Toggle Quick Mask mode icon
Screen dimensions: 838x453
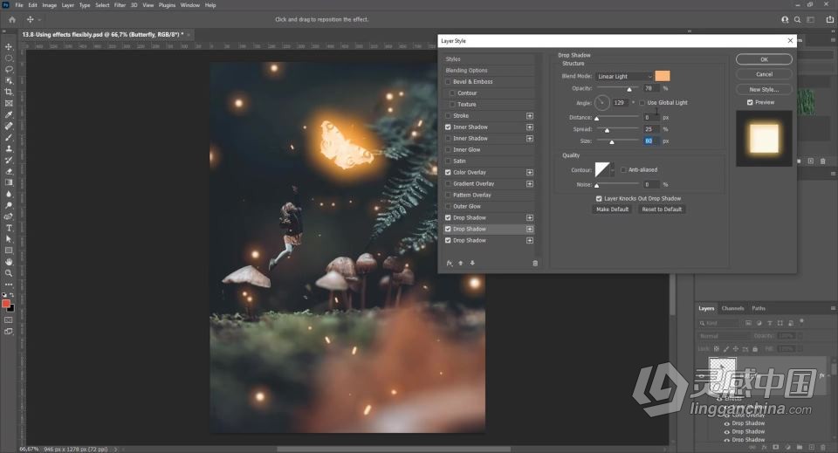pyautogui.click(x=9, y=320)
